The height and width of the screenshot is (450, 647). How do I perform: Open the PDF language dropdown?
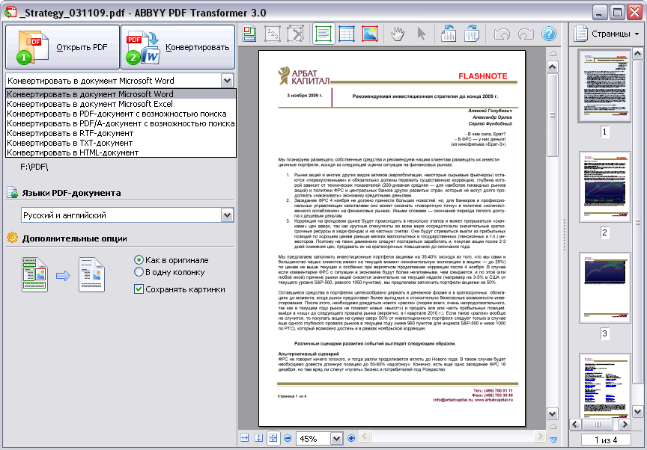click(x=228, y=215)
